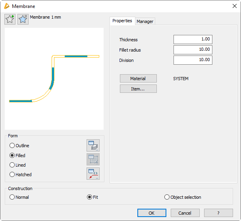Open the favorites list star icon

[23, 19]
